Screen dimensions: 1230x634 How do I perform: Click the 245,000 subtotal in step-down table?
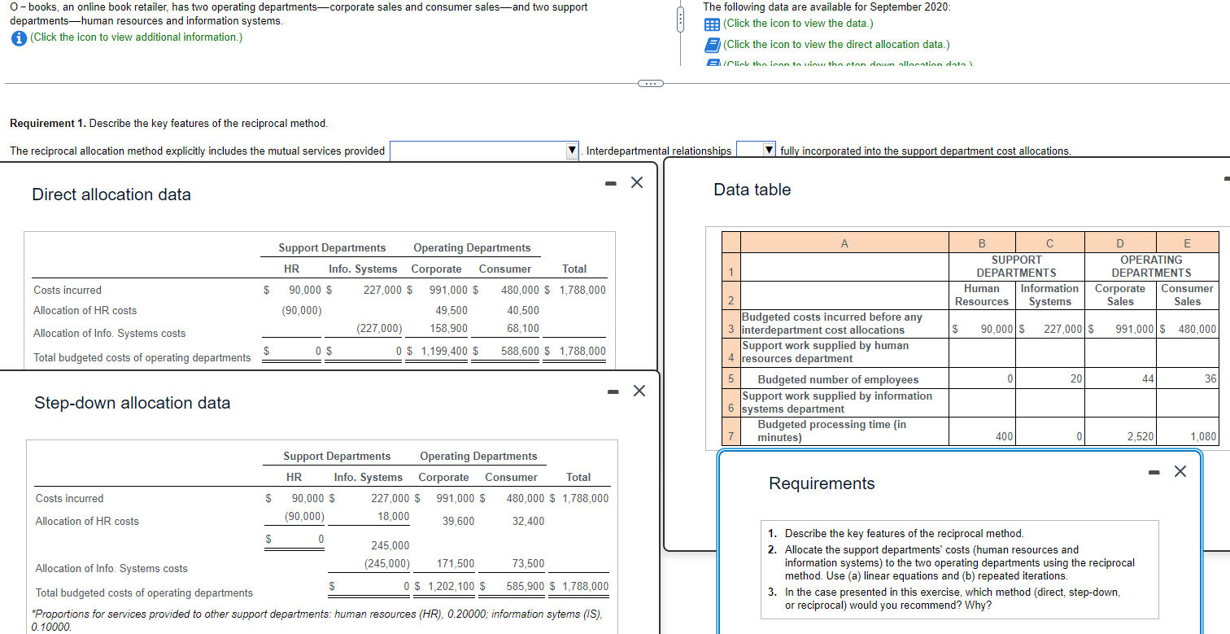[x=390, y=546]
